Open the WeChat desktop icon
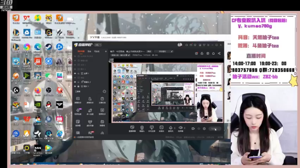 tap(49, 77)
